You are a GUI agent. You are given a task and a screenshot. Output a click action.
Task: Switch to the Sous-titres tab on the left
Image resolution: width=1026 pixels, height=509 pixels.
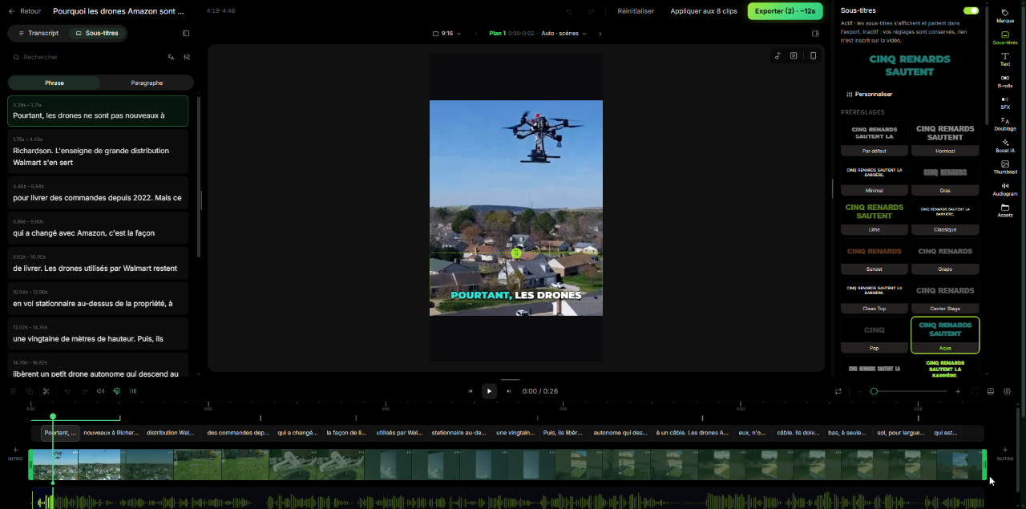point(96,33)
